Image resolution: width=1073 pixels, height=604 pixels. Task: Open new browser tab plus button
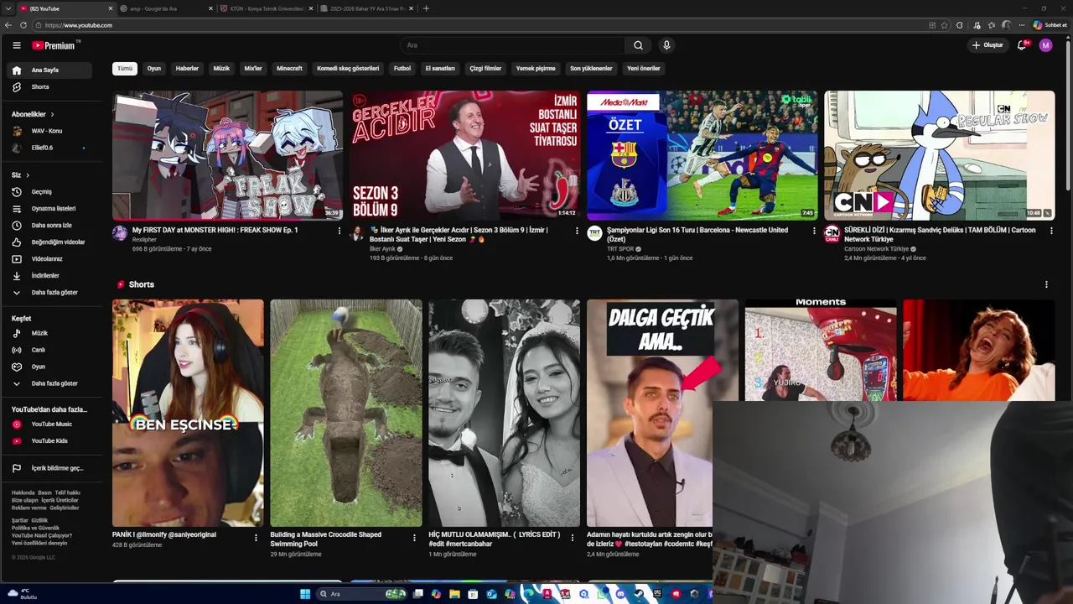(426, 8)
